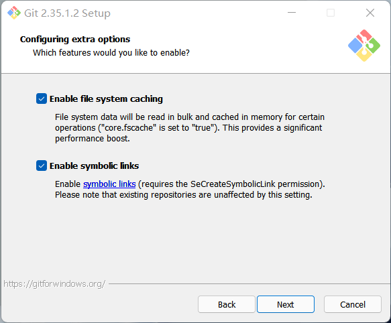391x323 pixels.
Task: Open the symbolic links hyperlink
Action: [x=109, y=184]
